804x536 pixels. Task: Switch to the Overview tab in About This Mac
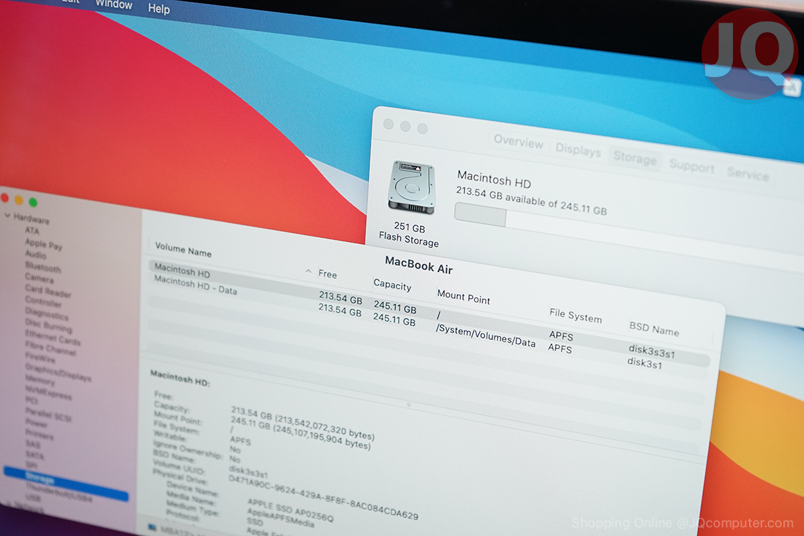pos(519,141)
